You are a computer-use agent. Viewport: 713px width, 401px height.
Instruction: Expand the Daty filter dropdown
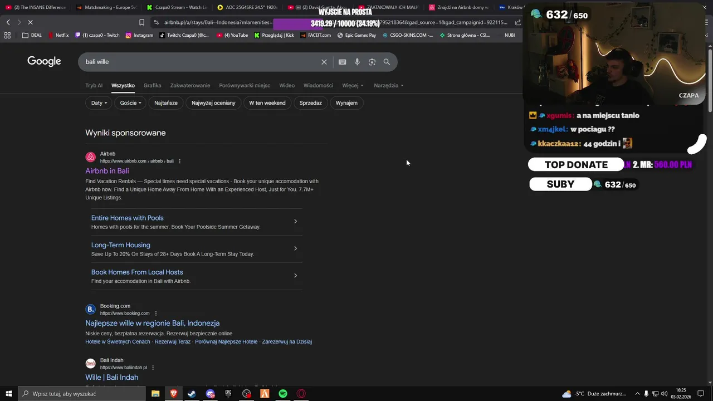click(99, 102)
